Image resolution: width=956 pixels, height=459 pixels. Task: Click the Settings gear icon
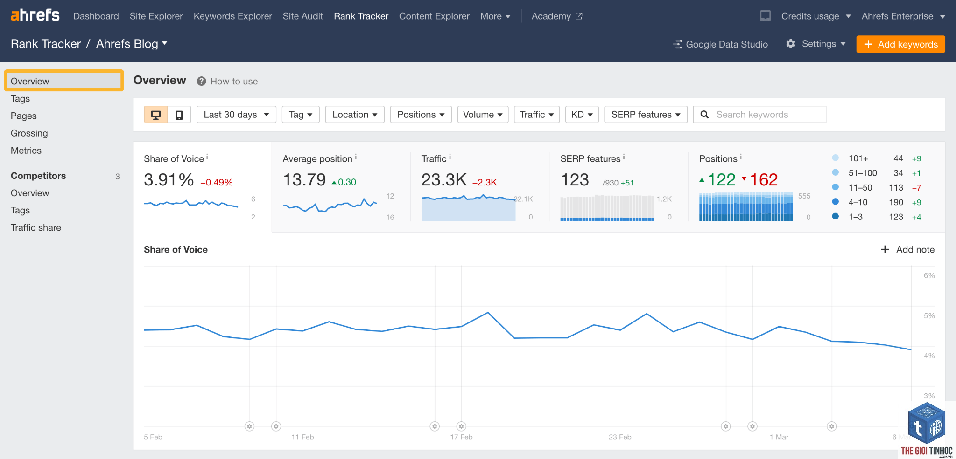(790, 44)
